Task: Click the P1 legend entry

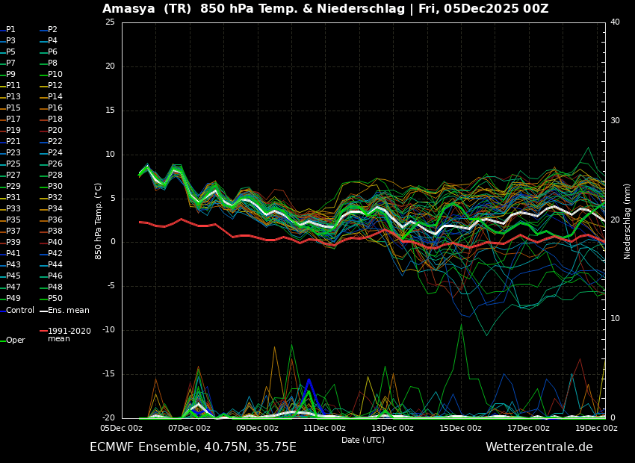Action: pyautogui.click(x=8, y=30)
